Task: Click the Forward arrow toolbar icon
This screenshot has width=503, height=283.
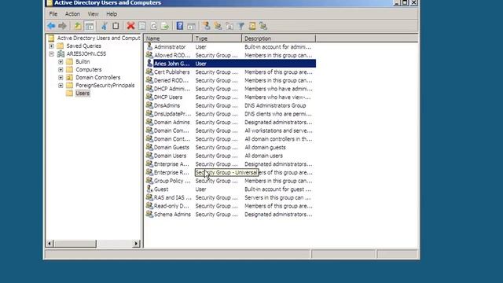Action: (62, 26)
